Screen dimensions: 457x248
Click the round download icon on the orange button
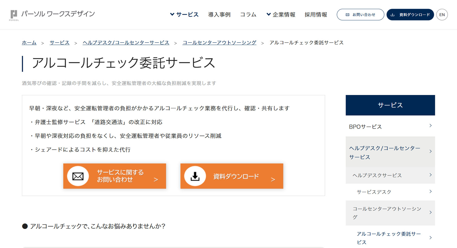click(195, 176)
